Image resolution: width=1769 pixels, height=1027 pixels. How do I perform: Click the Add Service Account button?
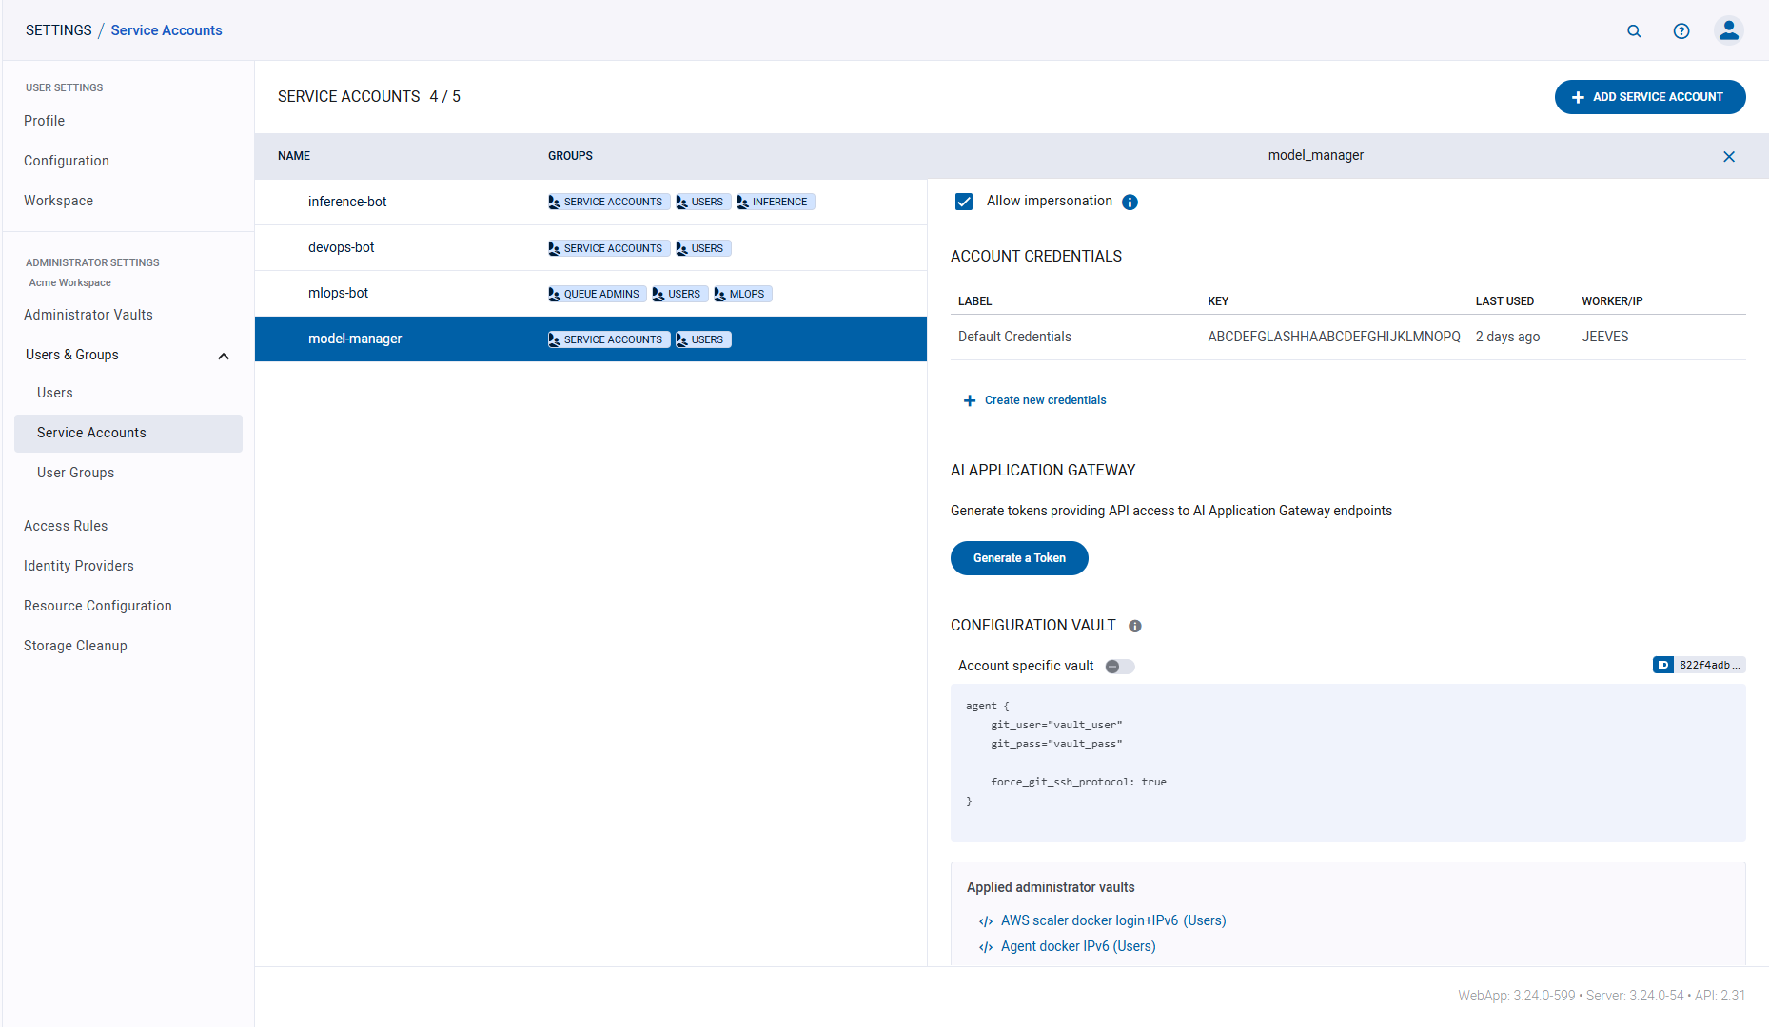tap(1649, 96)
